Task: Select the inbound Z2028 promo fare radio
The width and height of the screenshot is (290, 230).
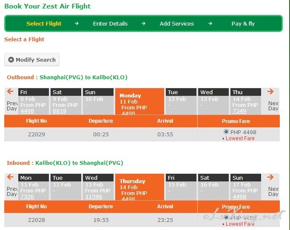Action: [x=226, y=217]
